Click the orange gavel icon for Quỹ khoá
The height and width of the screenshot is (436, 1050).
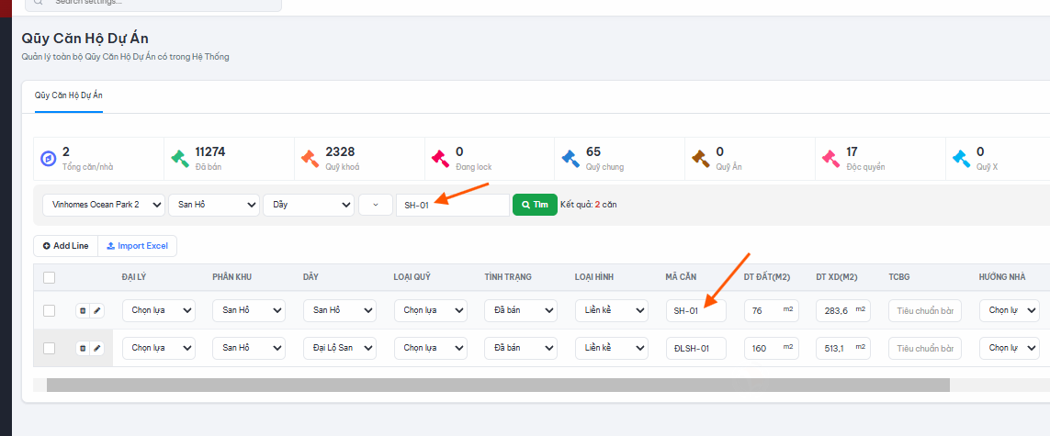click(310, 159)
